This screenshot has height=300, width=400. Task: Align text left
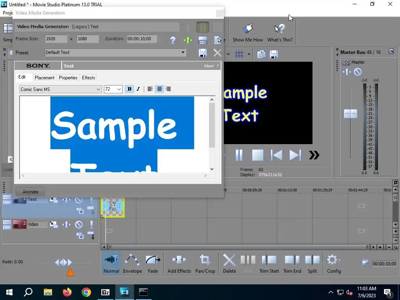pyautogui.click(x=150, y=89)
